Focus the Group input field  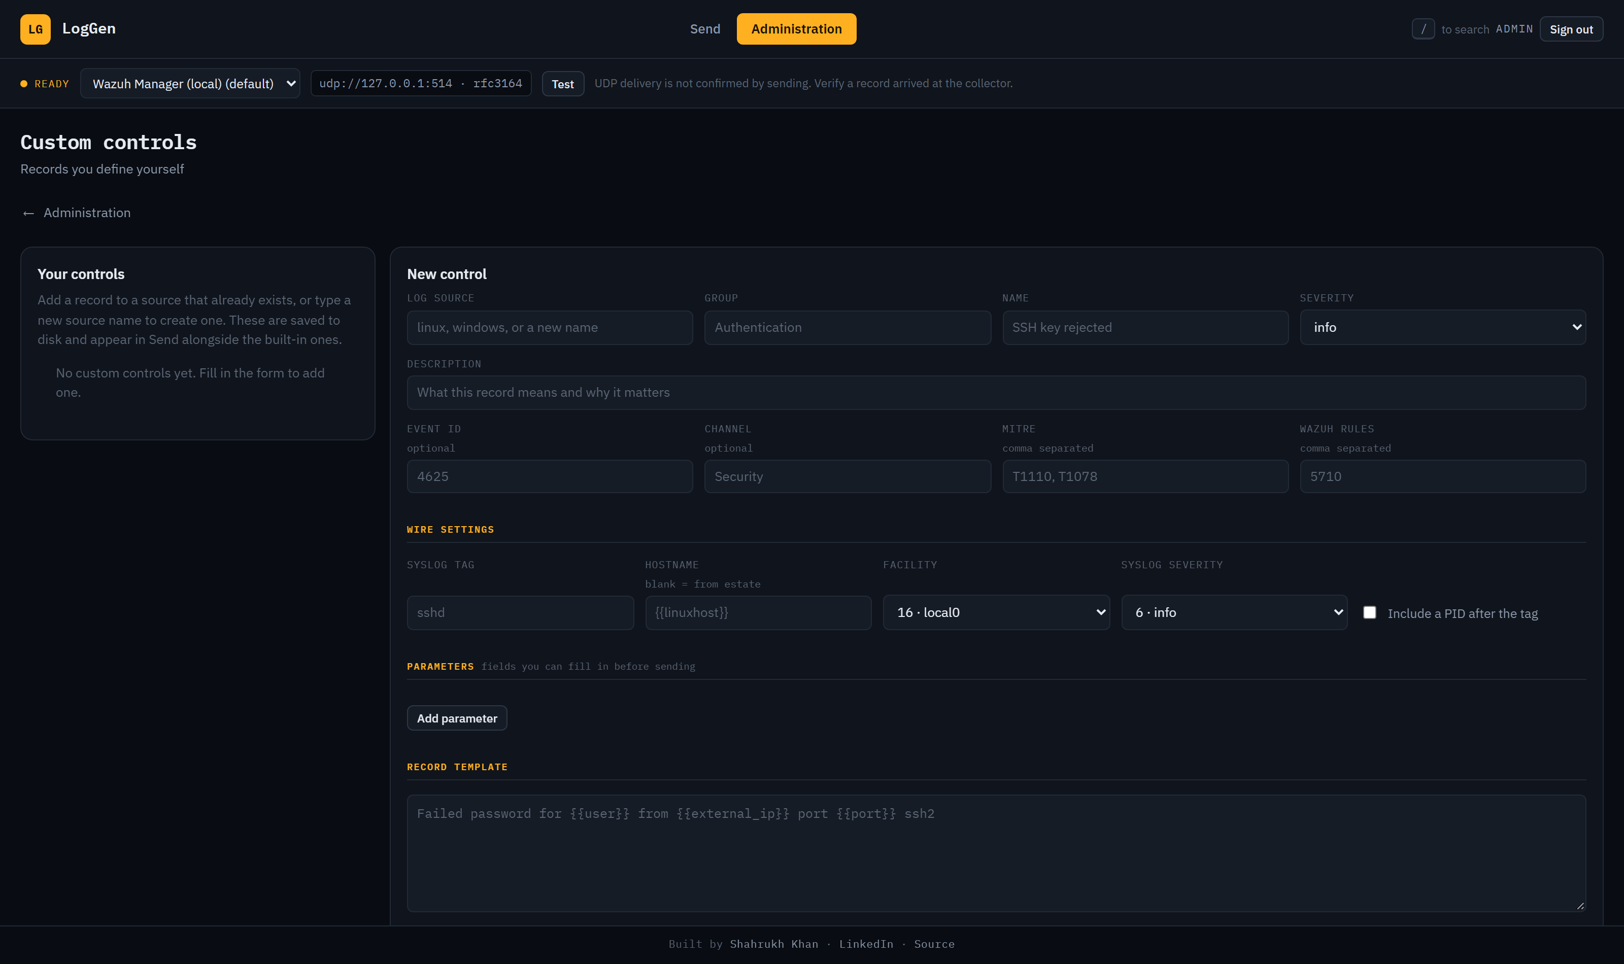pyautogui.click(x=848, y=327)
